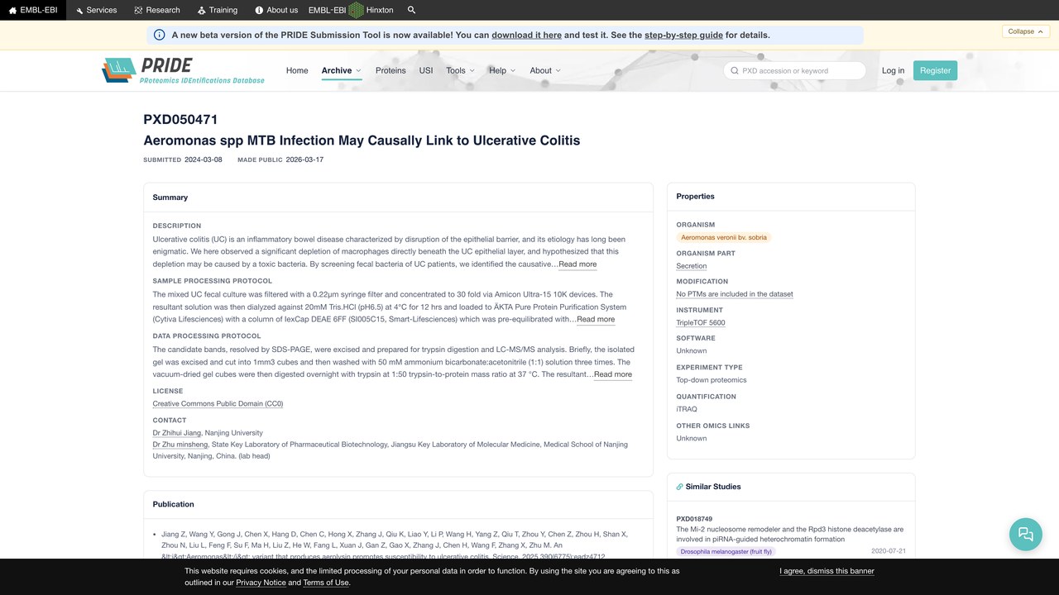The width and height of the screenshot is (1059, 595).
Task: Expand Sample Processing Protocol Read more
Action: point(596,319)
